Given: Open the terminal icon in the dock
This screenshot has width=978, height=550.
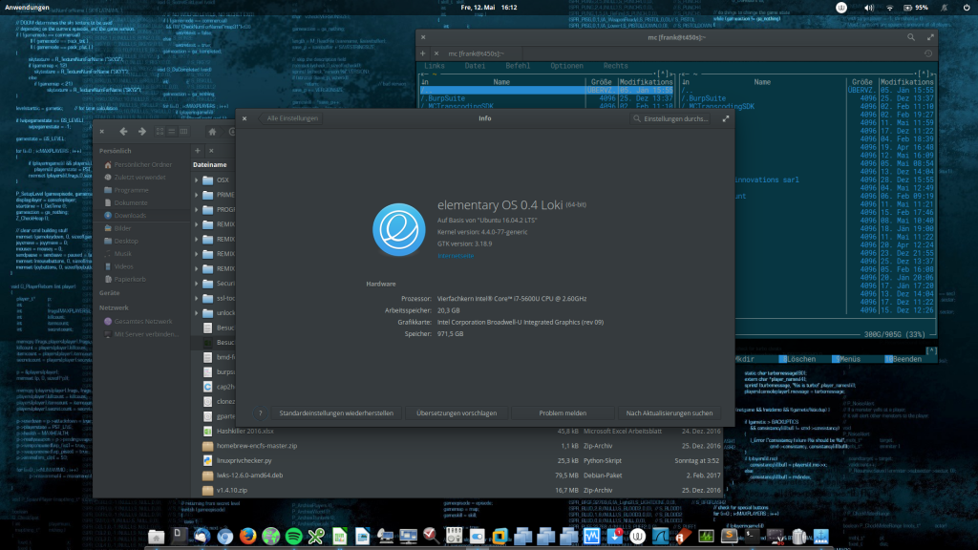Looking at the screenshot, I should 753,536.
